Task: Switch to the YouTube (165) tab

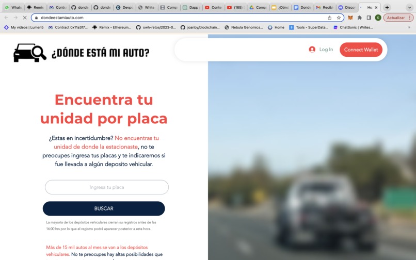Action: coord(236,7)
